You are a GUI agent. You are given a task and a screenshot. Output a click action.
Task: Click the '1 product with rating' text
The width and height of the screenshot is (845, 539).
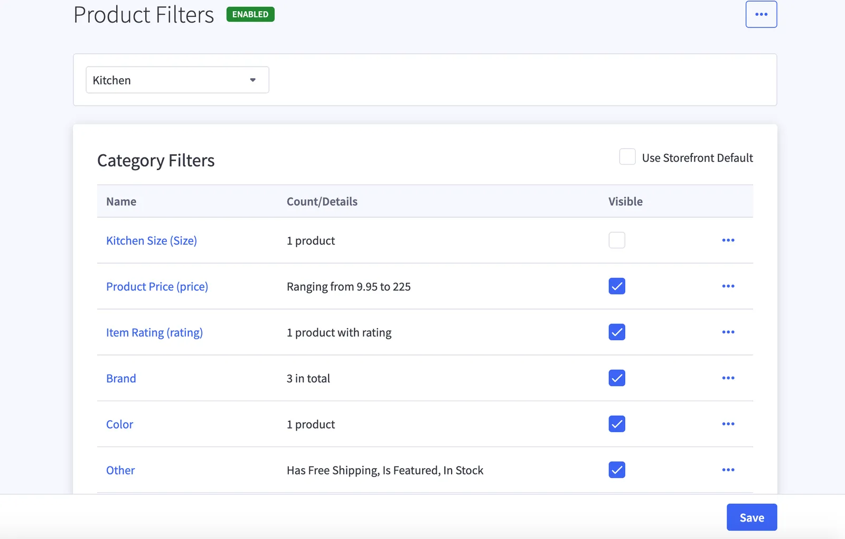(x=339, y=333)
